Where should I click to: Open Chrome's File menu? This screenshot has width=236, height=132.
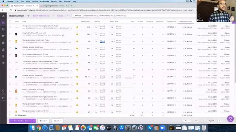tap(17, 1)
